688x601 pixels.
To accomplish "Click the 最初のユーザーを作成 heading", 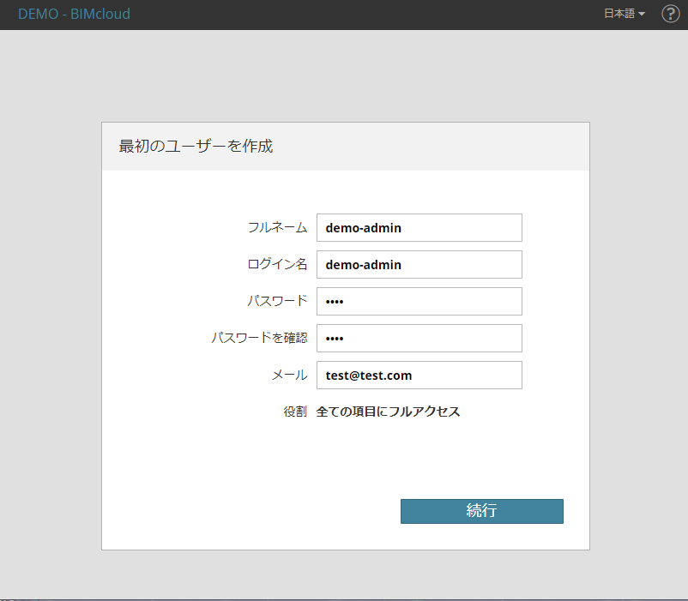I will tap(196, 146).
